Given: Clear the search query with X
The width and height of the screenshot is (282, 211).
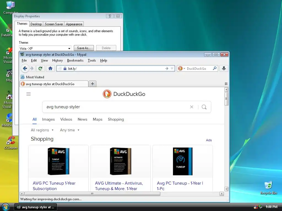Looking at the screenshot, I should coord(192,107).
